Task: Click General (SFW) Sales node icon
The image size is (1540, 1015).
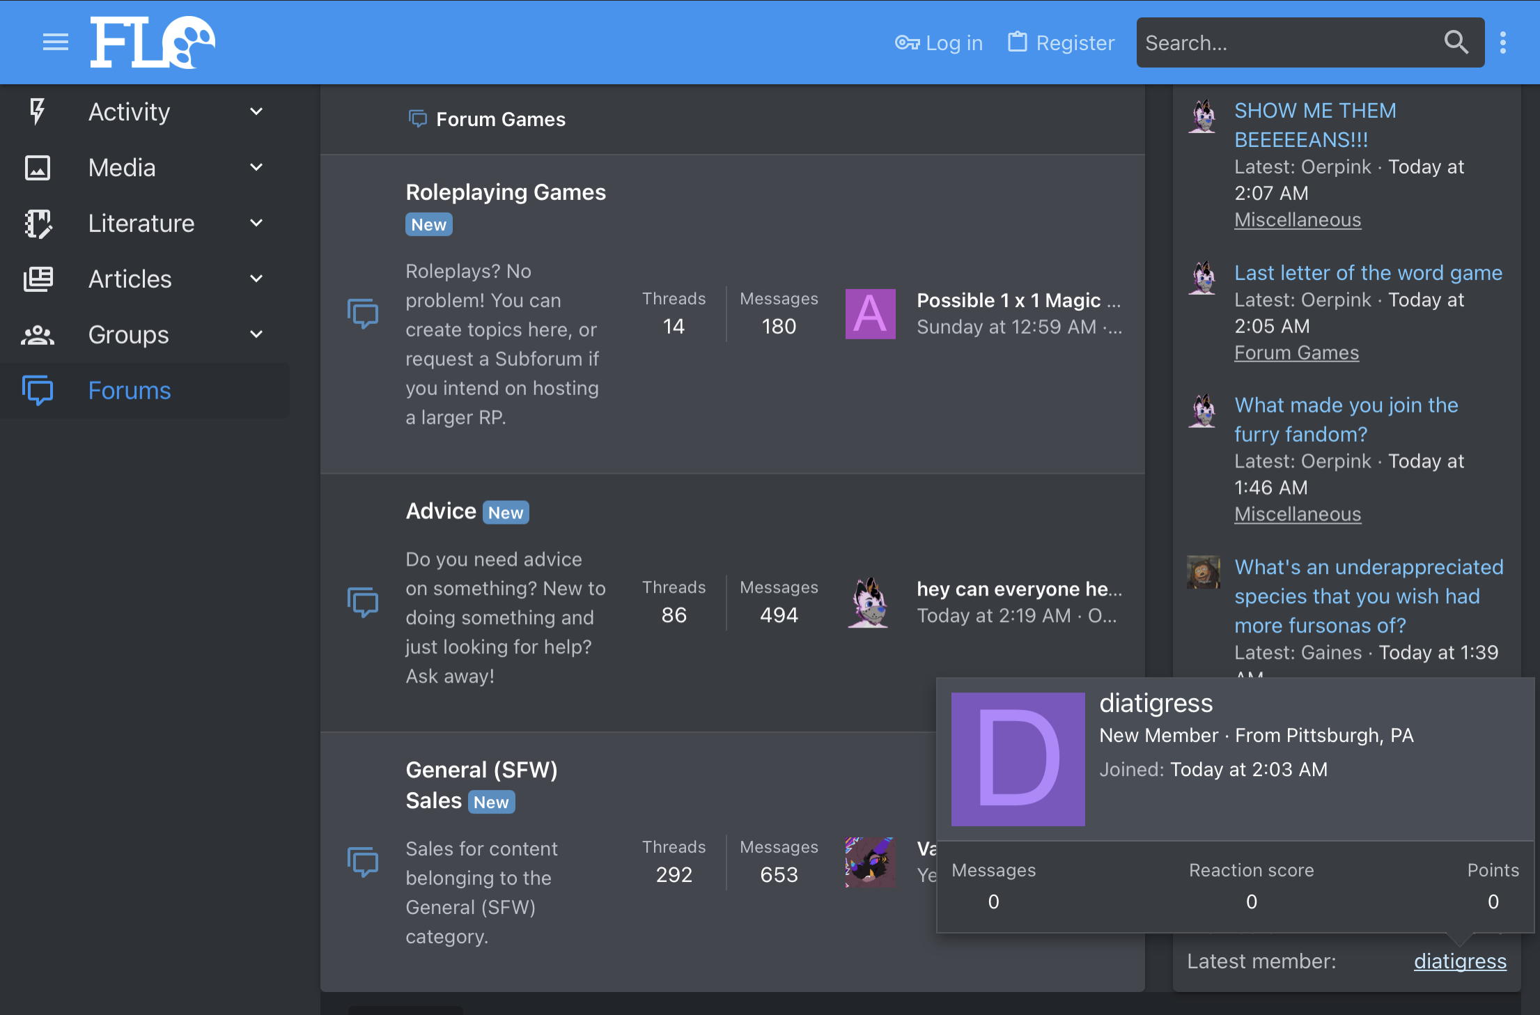Action: click(x=363, y=862)
